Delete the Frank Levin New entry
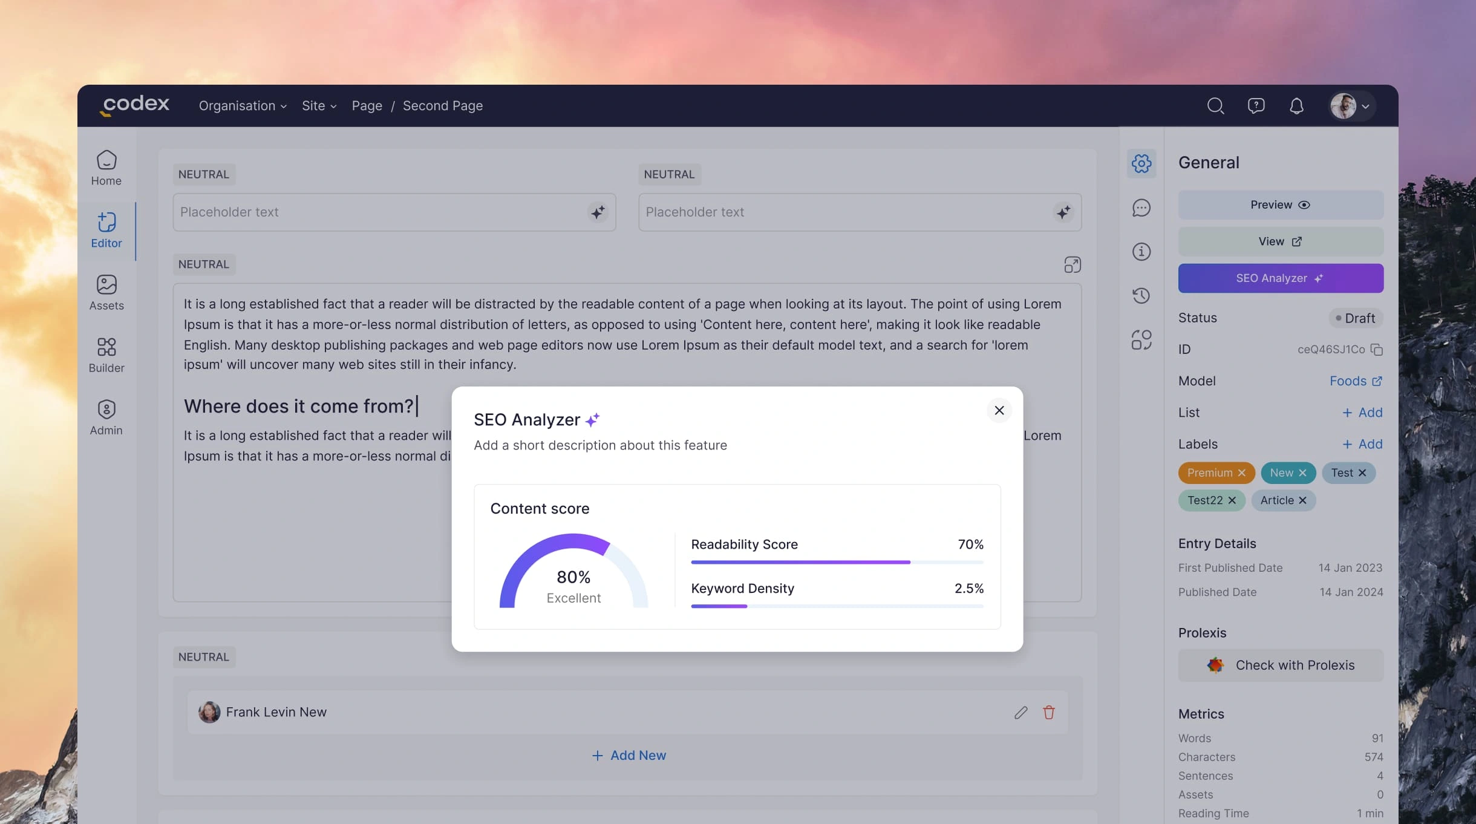The width and height of the screenshot is (1476, 824). pyautogui.click(x=1048, y=712)
